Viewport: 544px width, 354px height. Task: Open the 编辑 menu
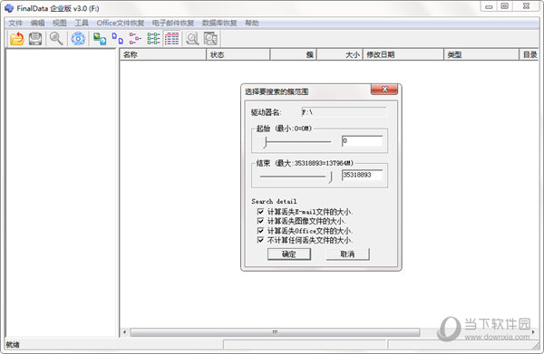point(37,24)
